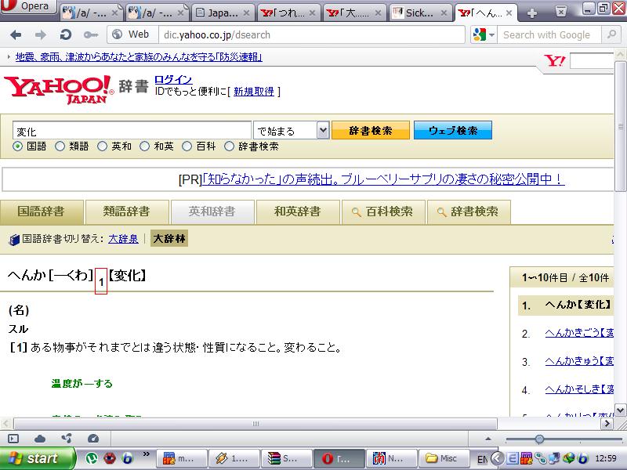Switch to the 国語辞書 tab
The height and width of the screenshot is (470, 627).
pyautogui.click(x=42, y=211)
